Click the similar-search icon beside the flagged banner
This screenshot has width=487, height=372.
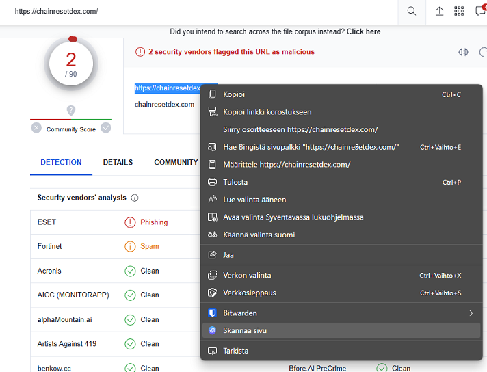(464, 52)
